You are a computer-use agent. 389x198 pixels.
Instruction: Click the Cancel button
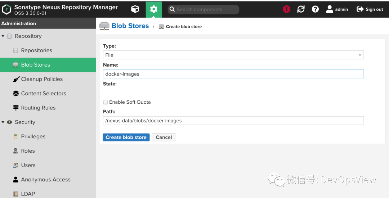pos(164,137)
